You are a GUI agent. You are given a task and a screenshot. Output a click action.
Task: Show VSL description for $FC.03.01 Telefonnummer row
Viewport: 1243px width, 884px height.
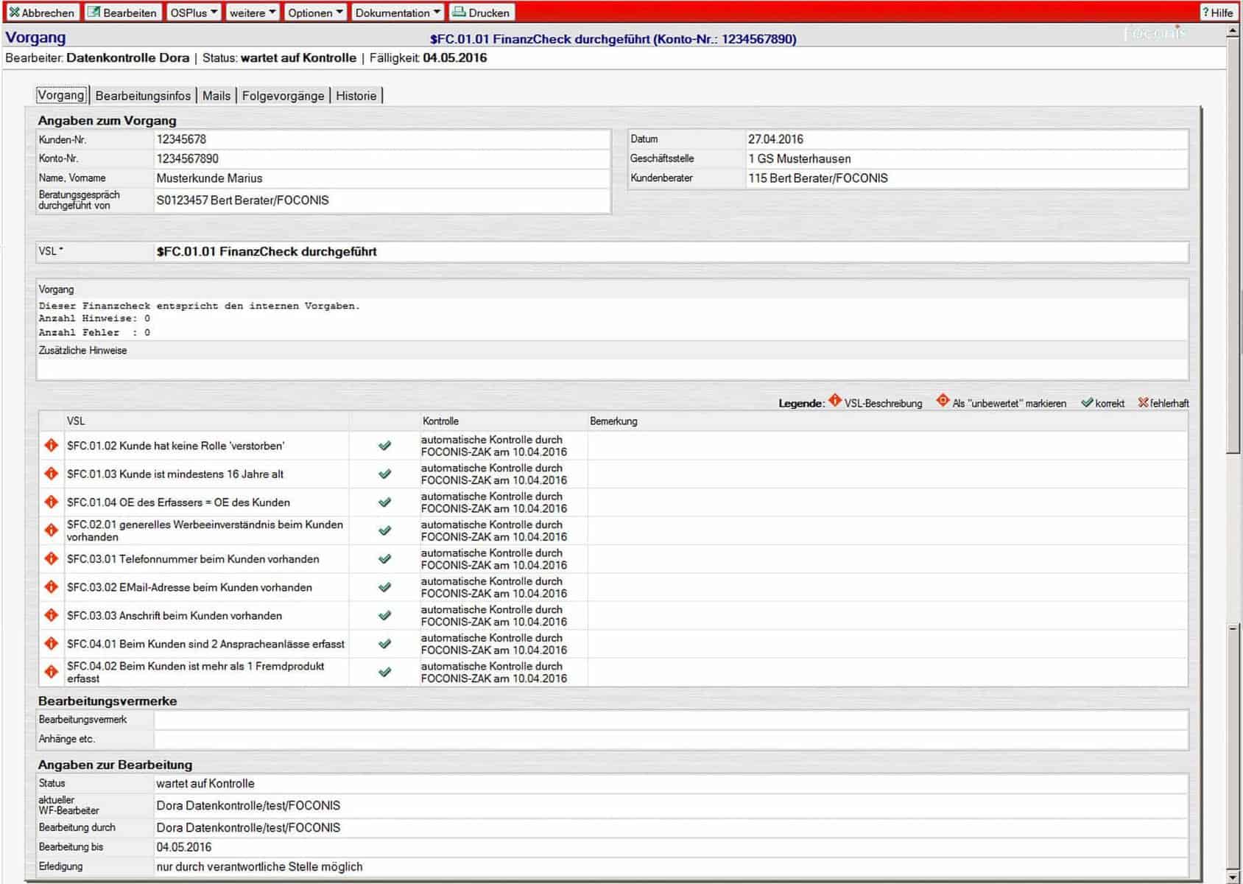52,558
